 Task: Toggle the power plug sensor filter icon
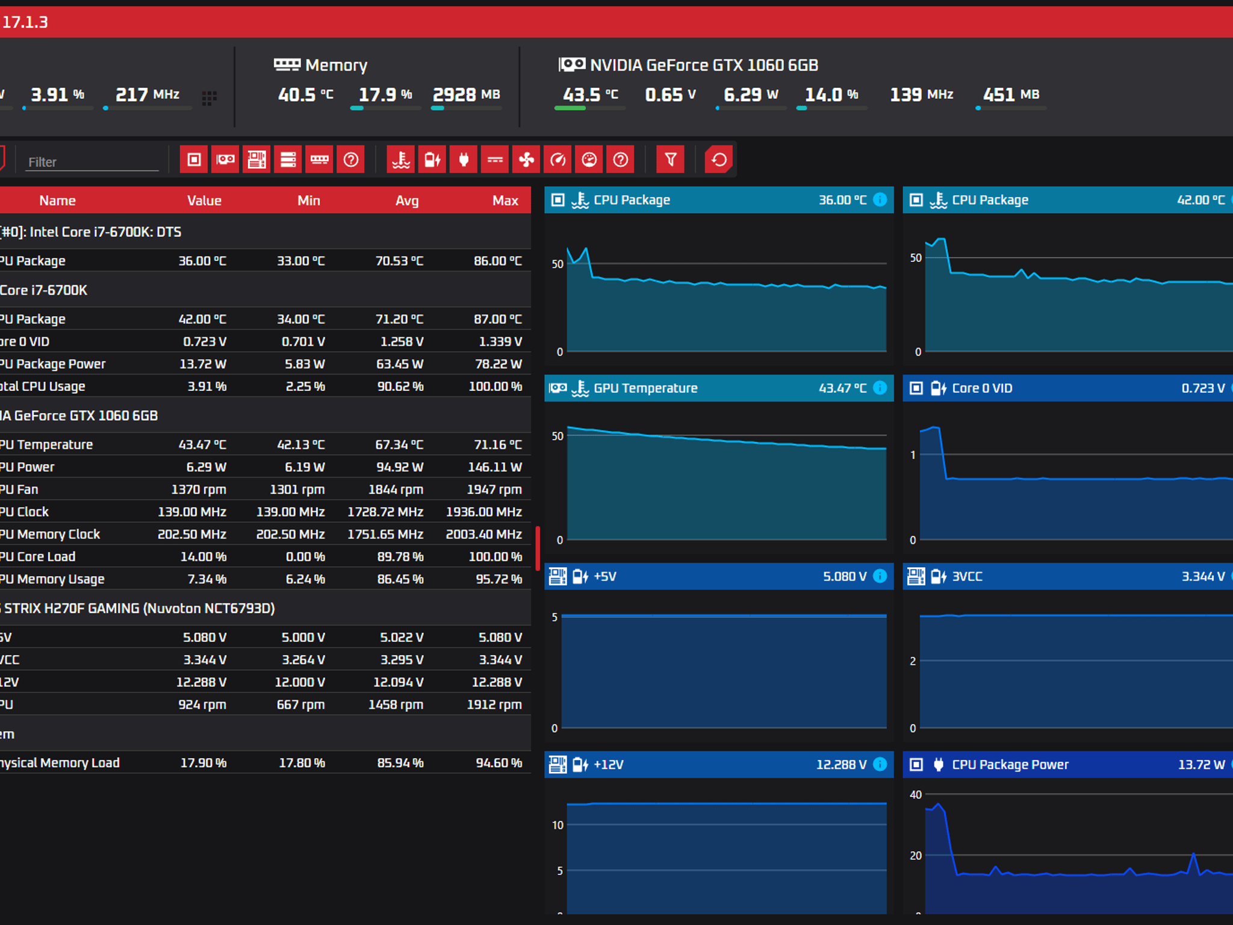(464, 160)
